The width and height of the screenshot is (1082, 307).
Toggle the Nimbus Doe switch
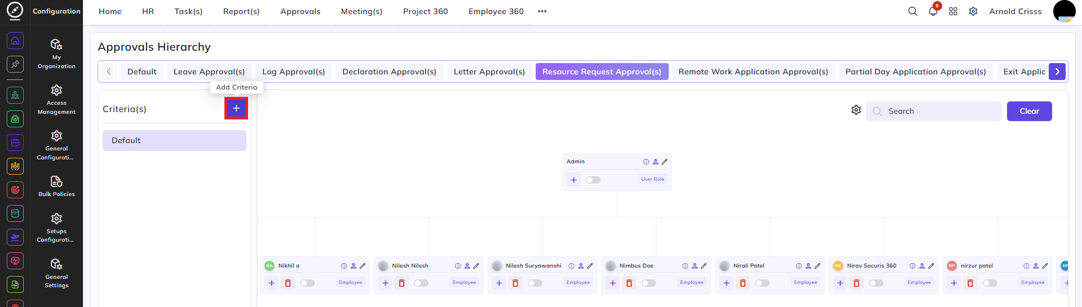tap(648, 283)
